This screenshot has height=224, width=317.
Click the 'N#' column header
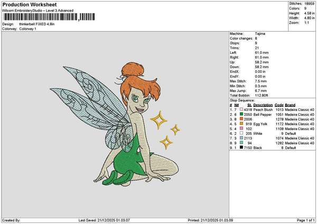237,105
